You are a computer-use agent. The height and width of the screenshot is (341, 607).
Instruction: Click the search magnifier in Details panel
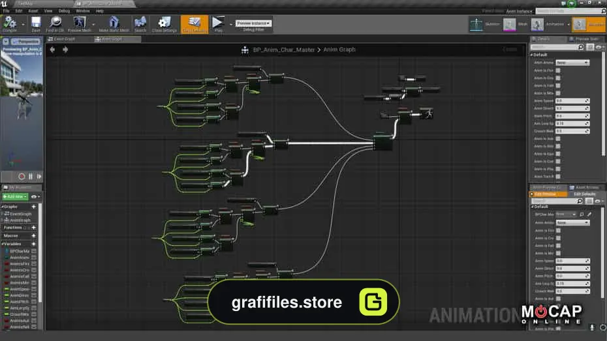[x=581, y=47]
